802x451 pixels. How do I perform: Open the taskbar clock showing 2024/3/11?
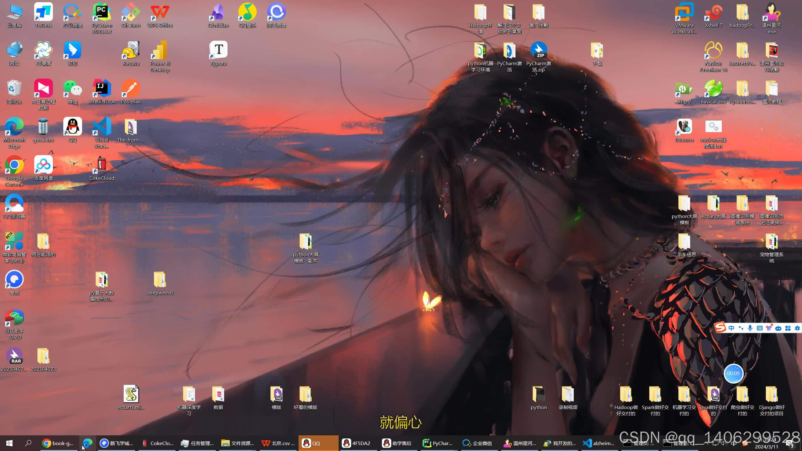pyautogui.click(x=767, y=443)
